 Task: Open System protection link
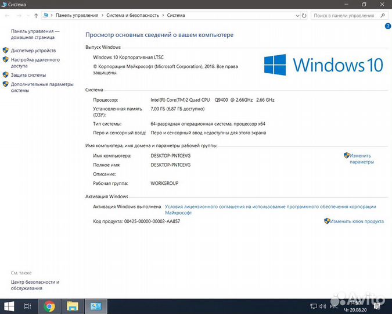pos(28,75)
